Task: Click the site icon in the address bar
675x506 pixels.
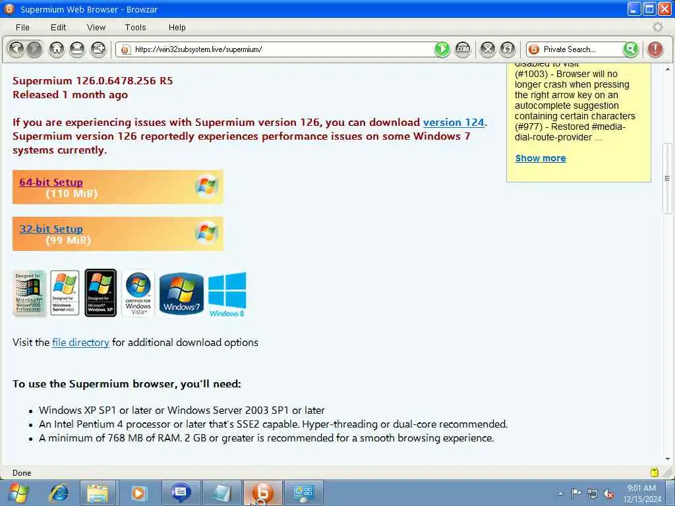Action: click(125, 49)
